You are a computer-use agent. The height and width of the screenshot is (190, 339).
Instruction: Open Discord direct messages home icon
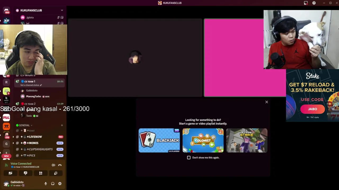[x=6, y=11]
